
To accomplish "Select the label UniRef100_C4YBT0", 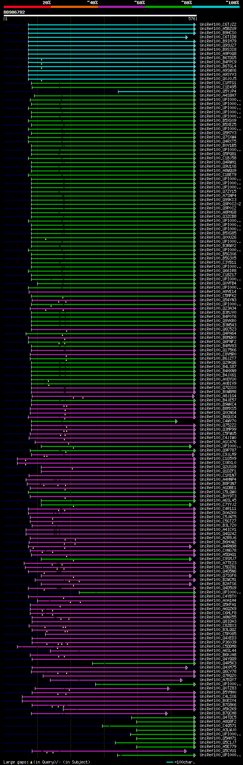I will pyautogui.click(x=218, y=597).
